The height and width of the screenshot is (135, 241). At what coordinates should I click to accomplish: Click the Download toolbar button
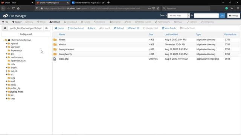pos(70,22)
